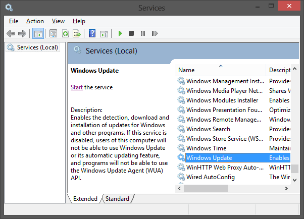Click the Start the service link
The height and width of the screenshot is (219, 304).
pyautogui.click(x=77, y=87)
